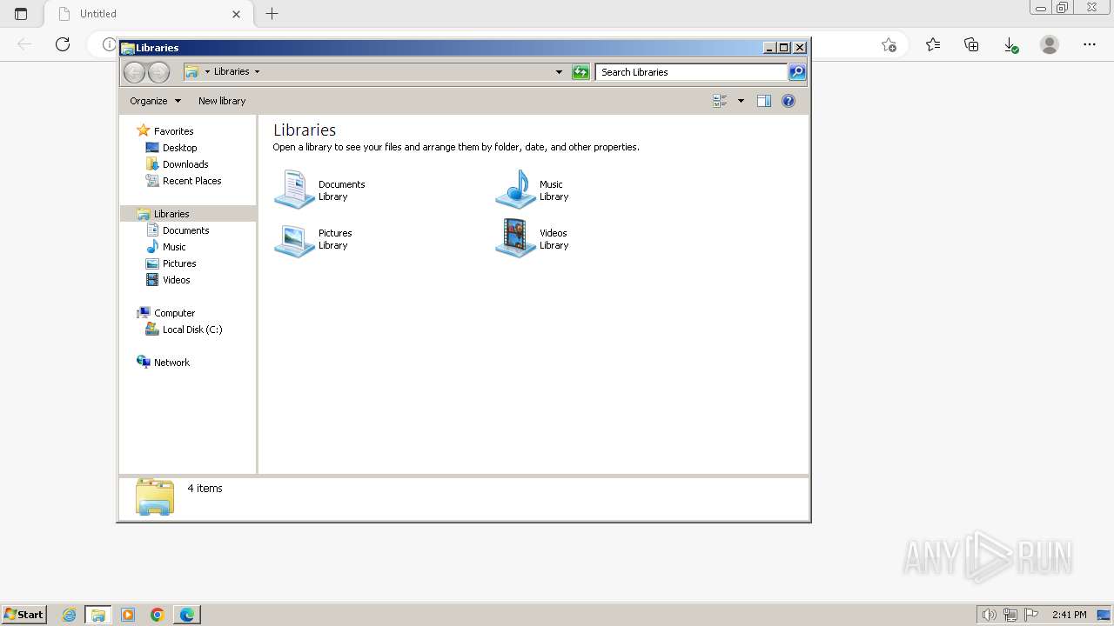Image resolution: width=1114 pixels, height=626 pixels.
Task: Reload the page in Edge browser
Action: 63,44
